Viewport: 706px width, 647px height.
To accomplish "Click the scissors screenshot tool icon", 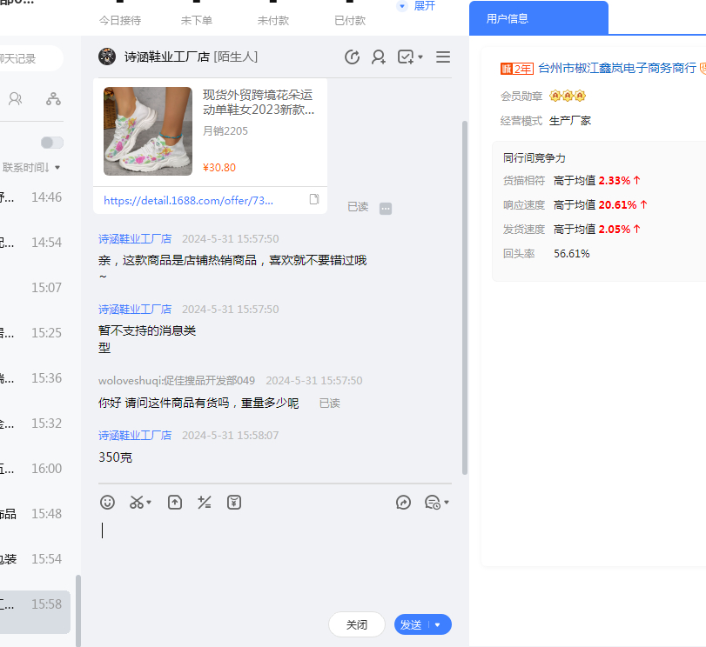I will [138, 502].
